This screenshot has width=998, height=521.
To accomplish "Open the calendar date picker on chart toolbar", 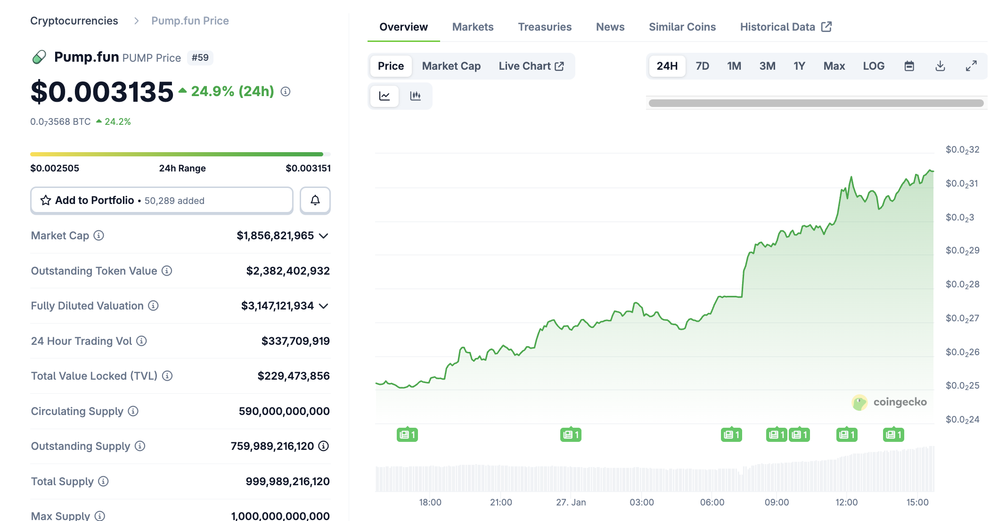I will click(x=909, y=66).
